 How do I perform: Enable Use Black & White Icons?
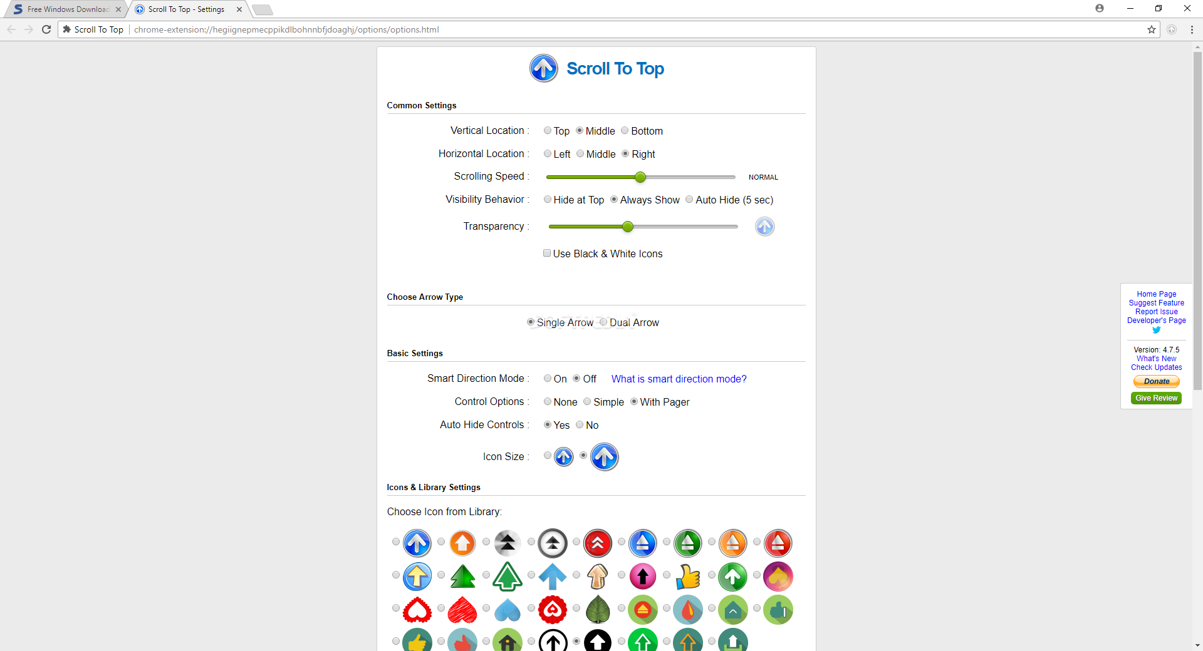point(547,253)
